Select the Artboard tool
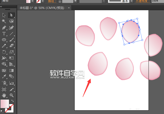Viewport: 164px width, 114px height. 4,89
